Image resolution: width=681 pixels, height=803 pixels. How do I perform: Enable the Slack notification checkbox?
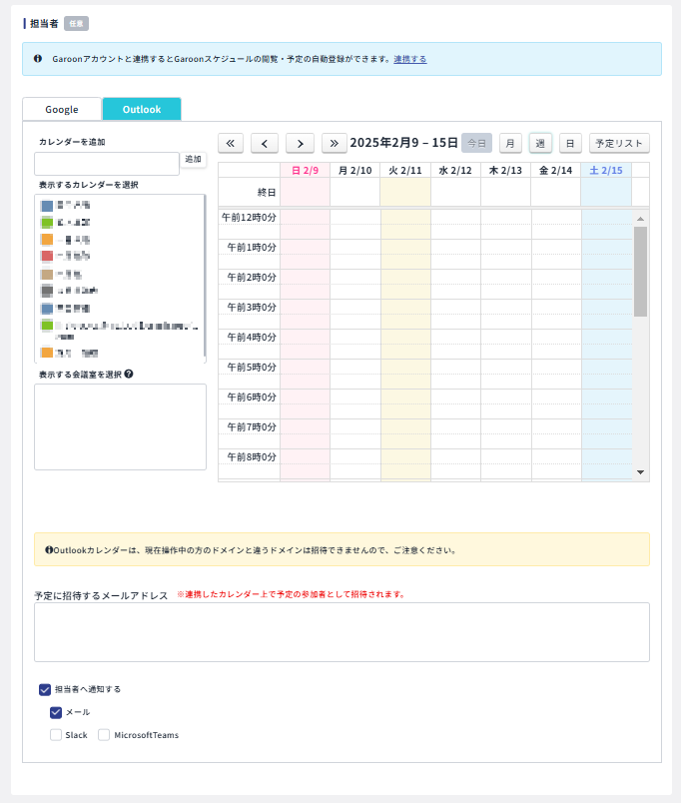click(x=56, y=735)
